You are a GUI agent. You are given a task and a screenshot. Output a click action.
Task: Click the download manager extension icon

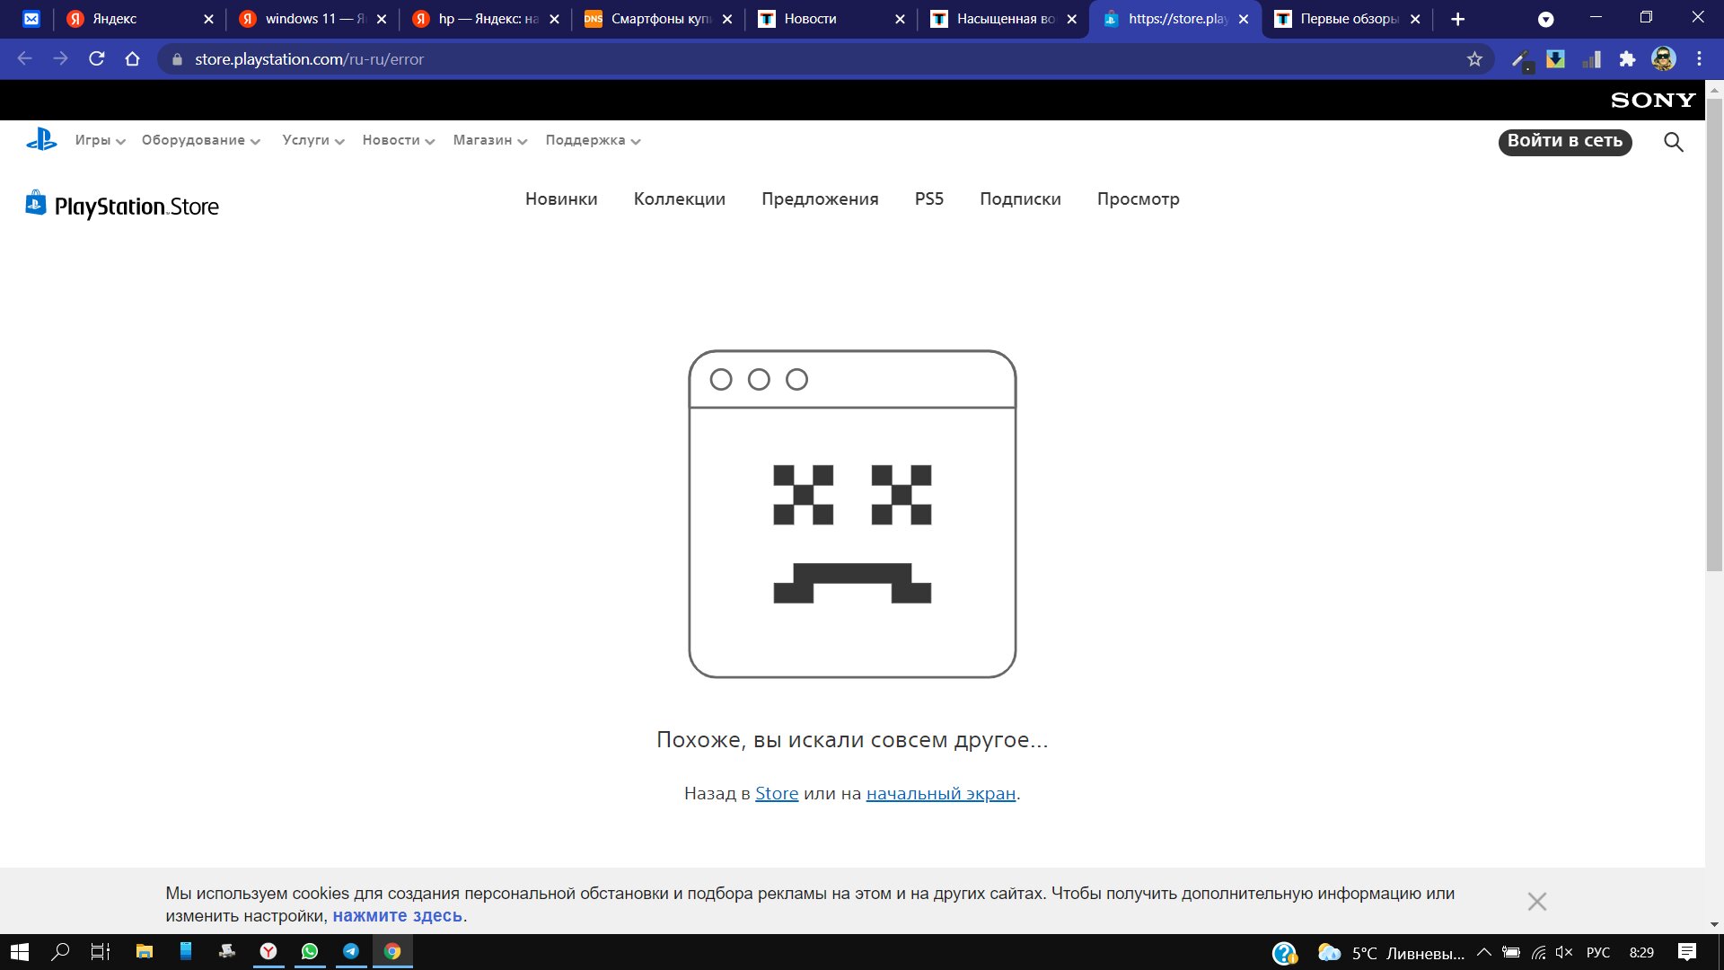coord(1555,59)
